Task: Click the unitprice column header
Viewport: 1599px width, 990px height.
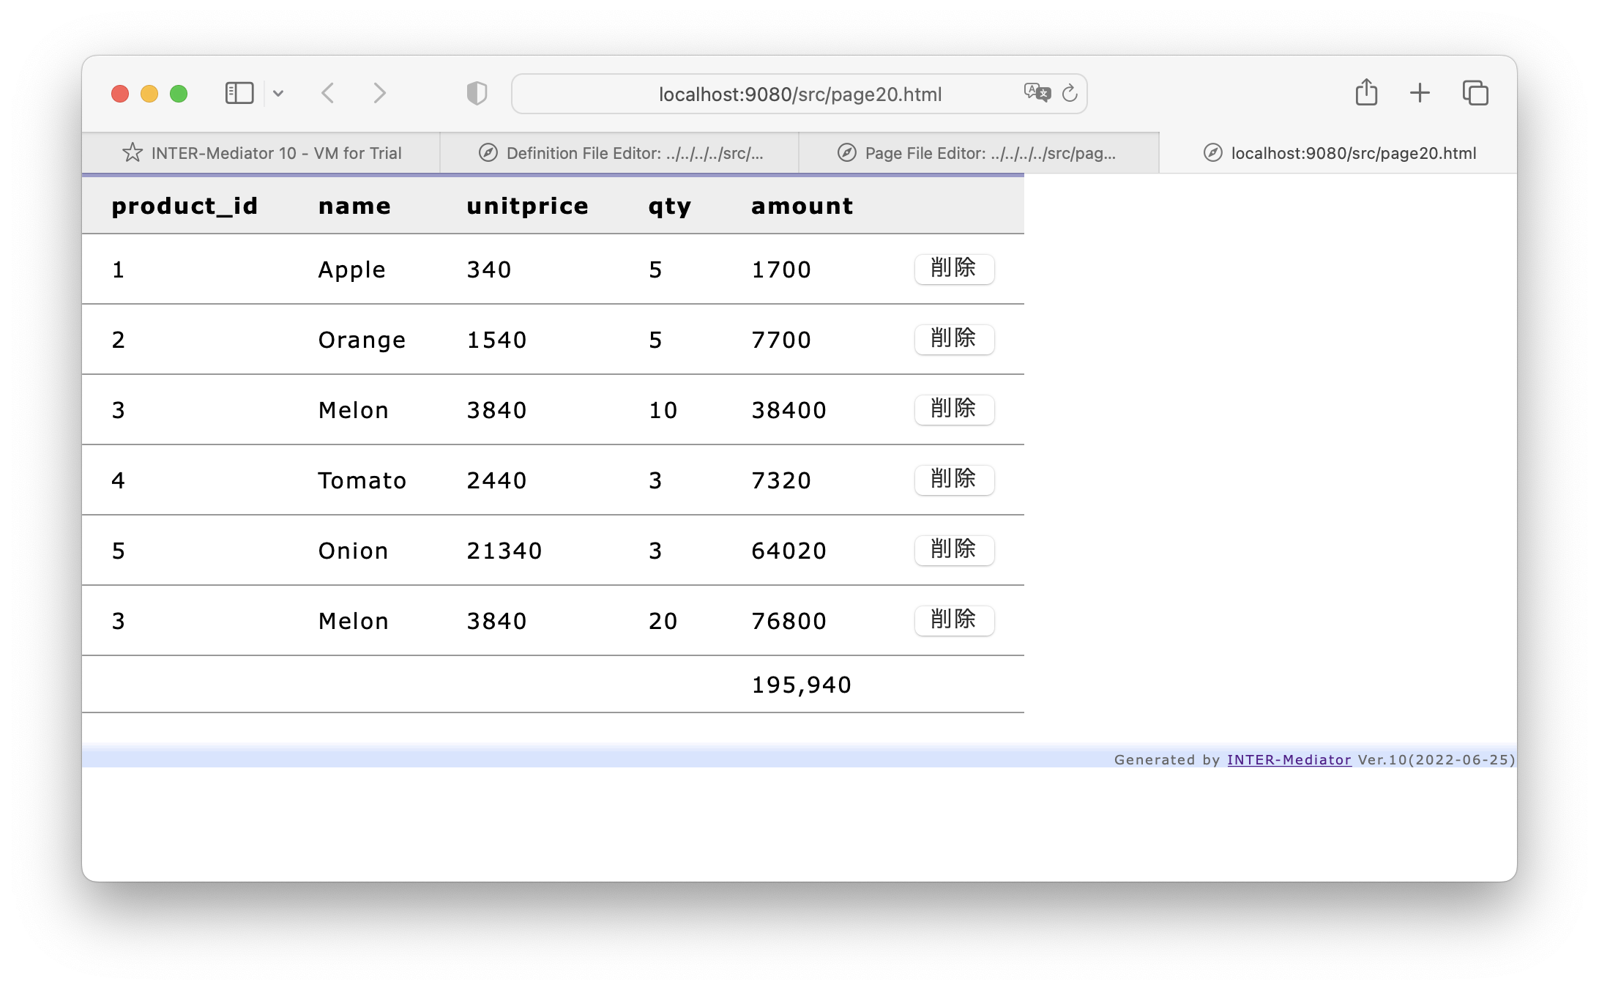Action: point(527,206)
